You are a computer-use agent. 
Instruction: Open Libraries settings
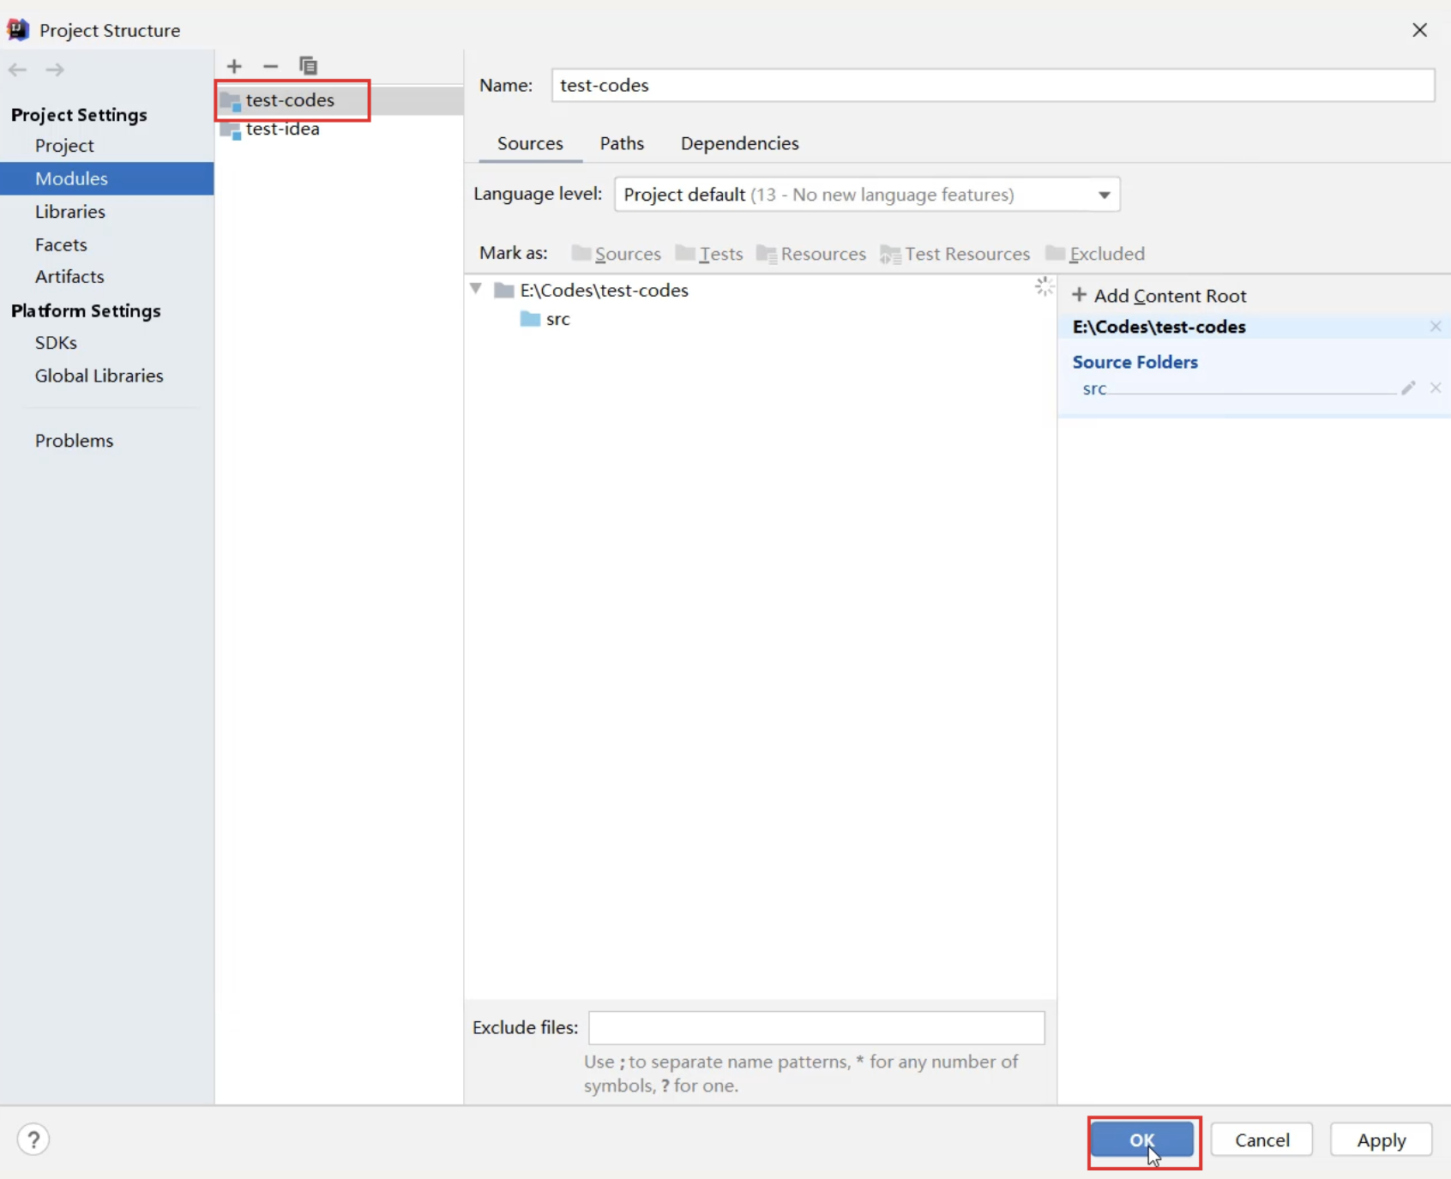pyautogui.click(x=70, y=212)
